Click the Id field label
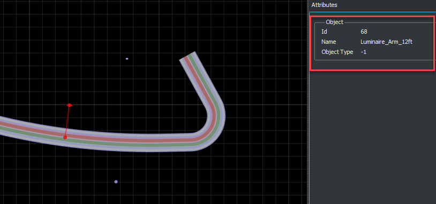Screen dimensions: 436x204 (x=324, y=32)
